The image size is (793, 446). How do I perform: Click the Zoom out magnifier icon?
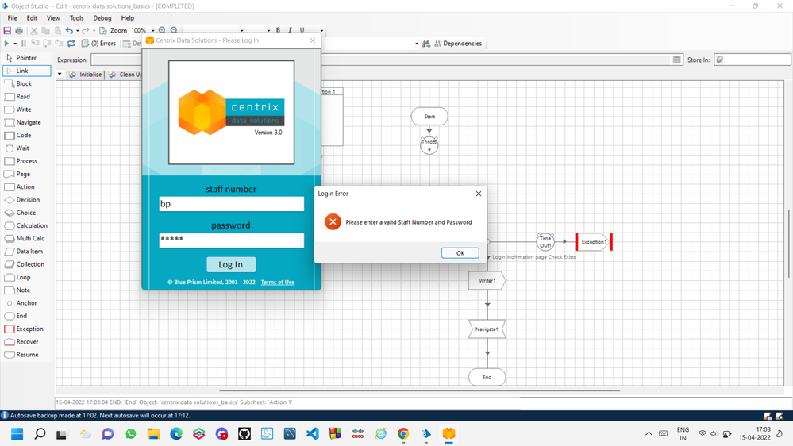[174, 30]
